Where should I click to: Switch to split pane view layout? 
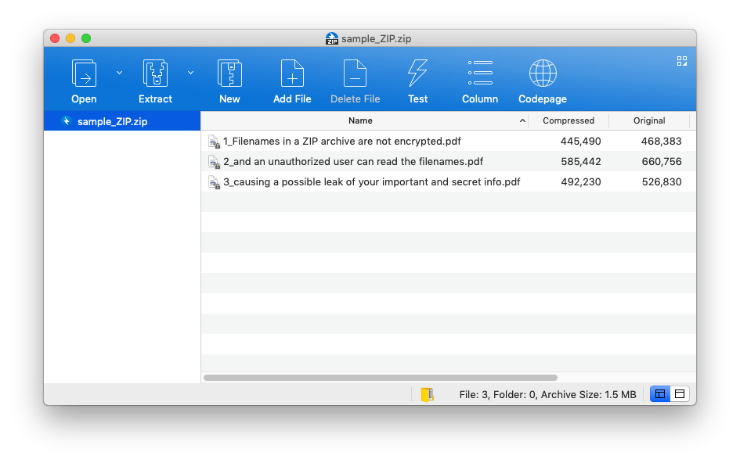(x=660, y=394)
